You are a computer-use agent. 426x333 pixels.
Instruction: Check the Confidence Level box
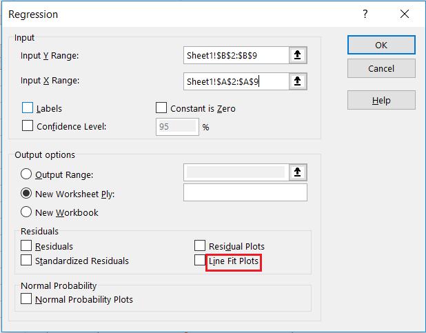pos(28,126)
